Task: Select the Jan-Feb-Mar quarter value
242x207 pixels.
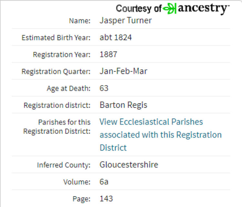Action: (123, 71)
